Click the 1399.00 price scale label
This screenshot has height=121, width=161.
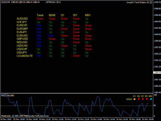pyautogui.click(x=157, y=41)
